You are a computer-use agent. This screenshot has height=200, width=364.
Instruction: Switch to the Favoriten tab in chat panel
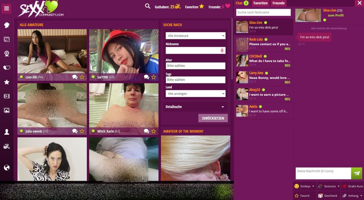[x=260, y=3]
